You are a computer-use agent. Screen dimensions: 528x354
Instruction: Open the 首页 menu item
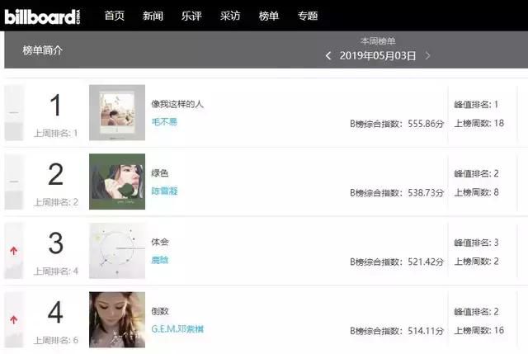(x=114, y=16)
